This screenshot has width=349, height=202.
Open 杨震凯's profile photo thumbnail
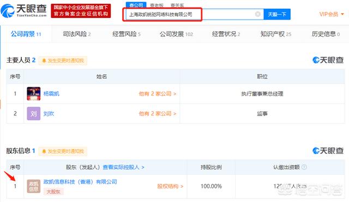tap(34, 94)
